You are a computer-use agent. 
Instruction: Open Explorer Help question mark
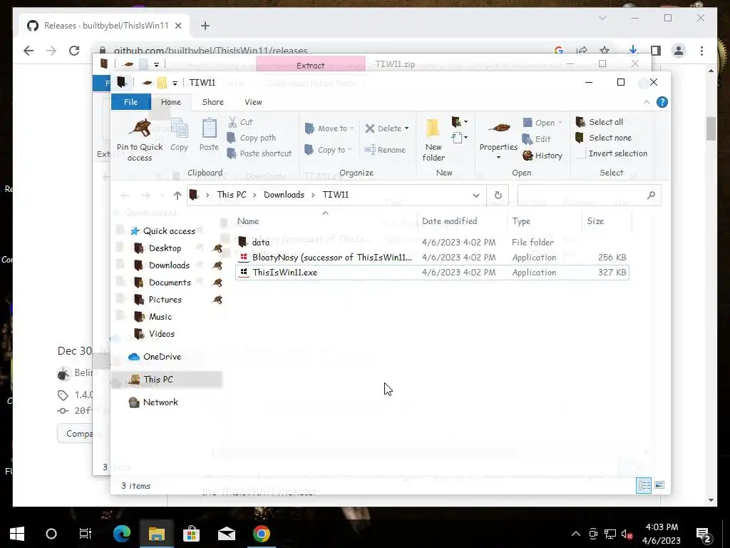pos(662,102)
